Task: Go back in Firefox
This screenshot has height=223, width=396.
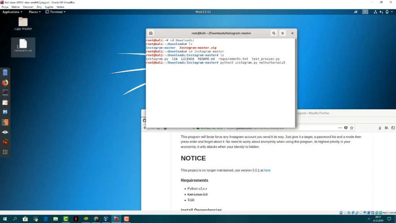Action: coord(145,128)
